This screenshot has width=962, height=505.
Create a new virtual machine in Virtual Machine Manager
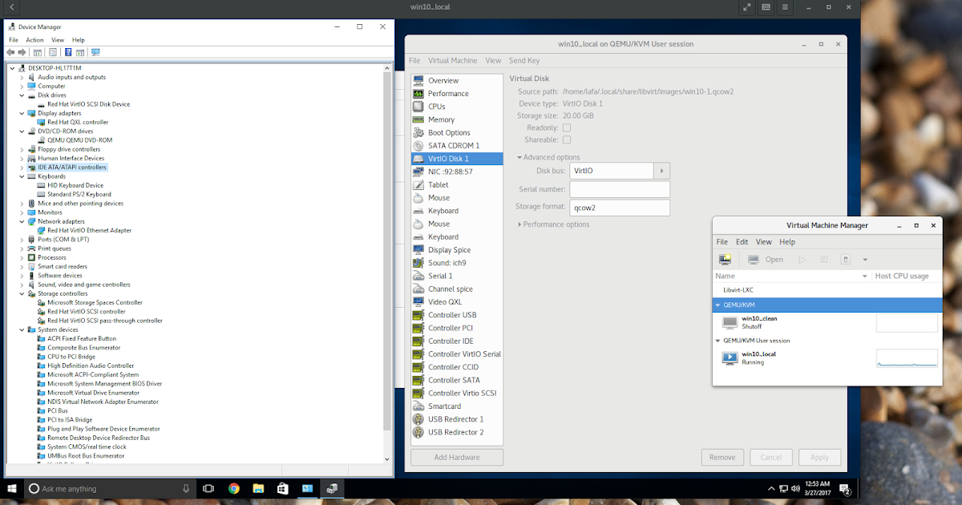tap(725, 259)
